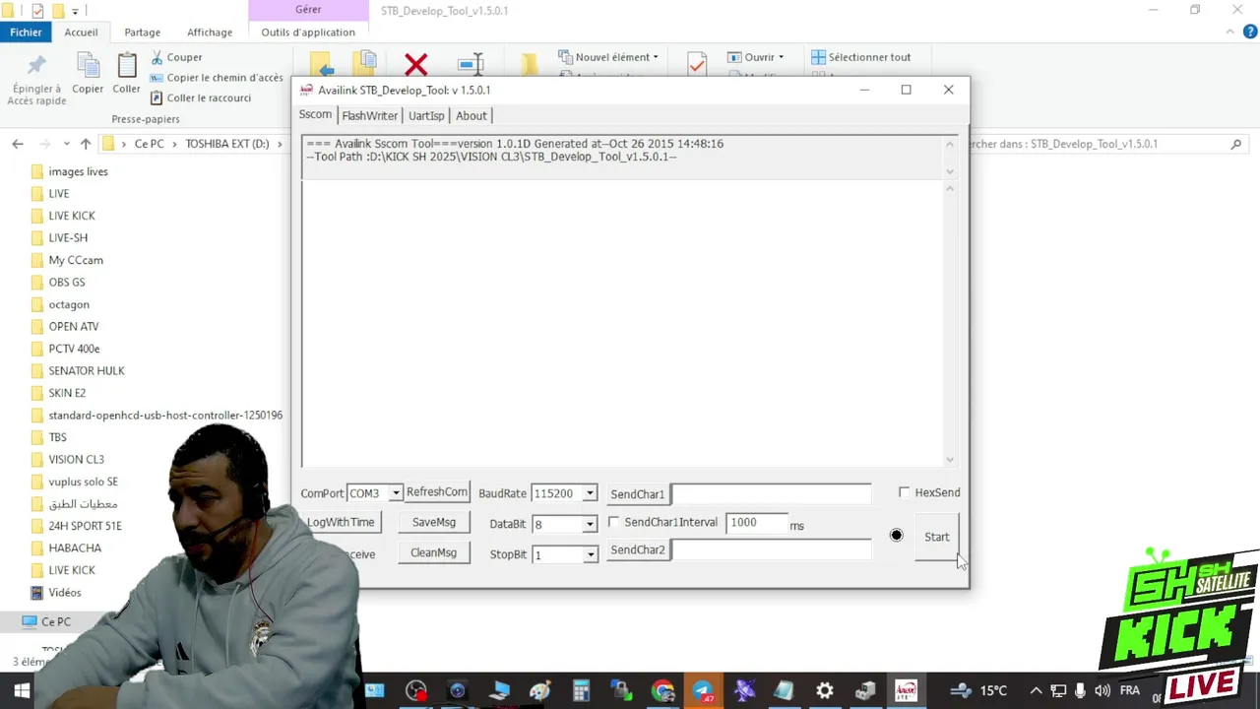Expand the Ouvrir dropdown in ribbon
The image size is (1260, 709).
tap(781, 57)
